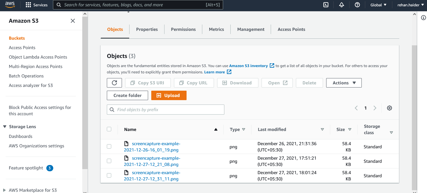This screenshot has height=193, width=427.
Task: Switch to the Permissions tab
Action: [183, 29]
